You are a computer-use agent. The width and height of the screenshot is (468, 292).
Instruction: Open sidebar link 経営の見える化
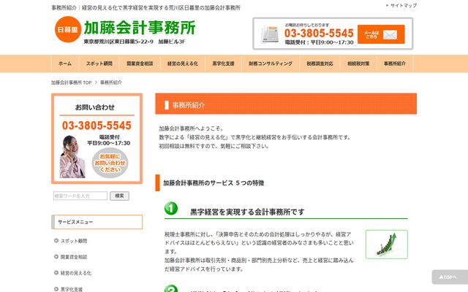[76, 273]
